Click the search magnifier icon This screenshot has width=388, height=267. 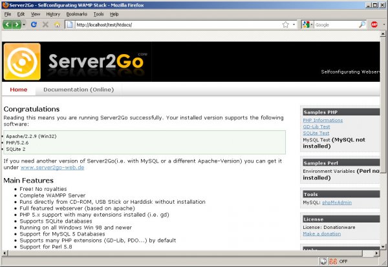[x=362, y=25]
